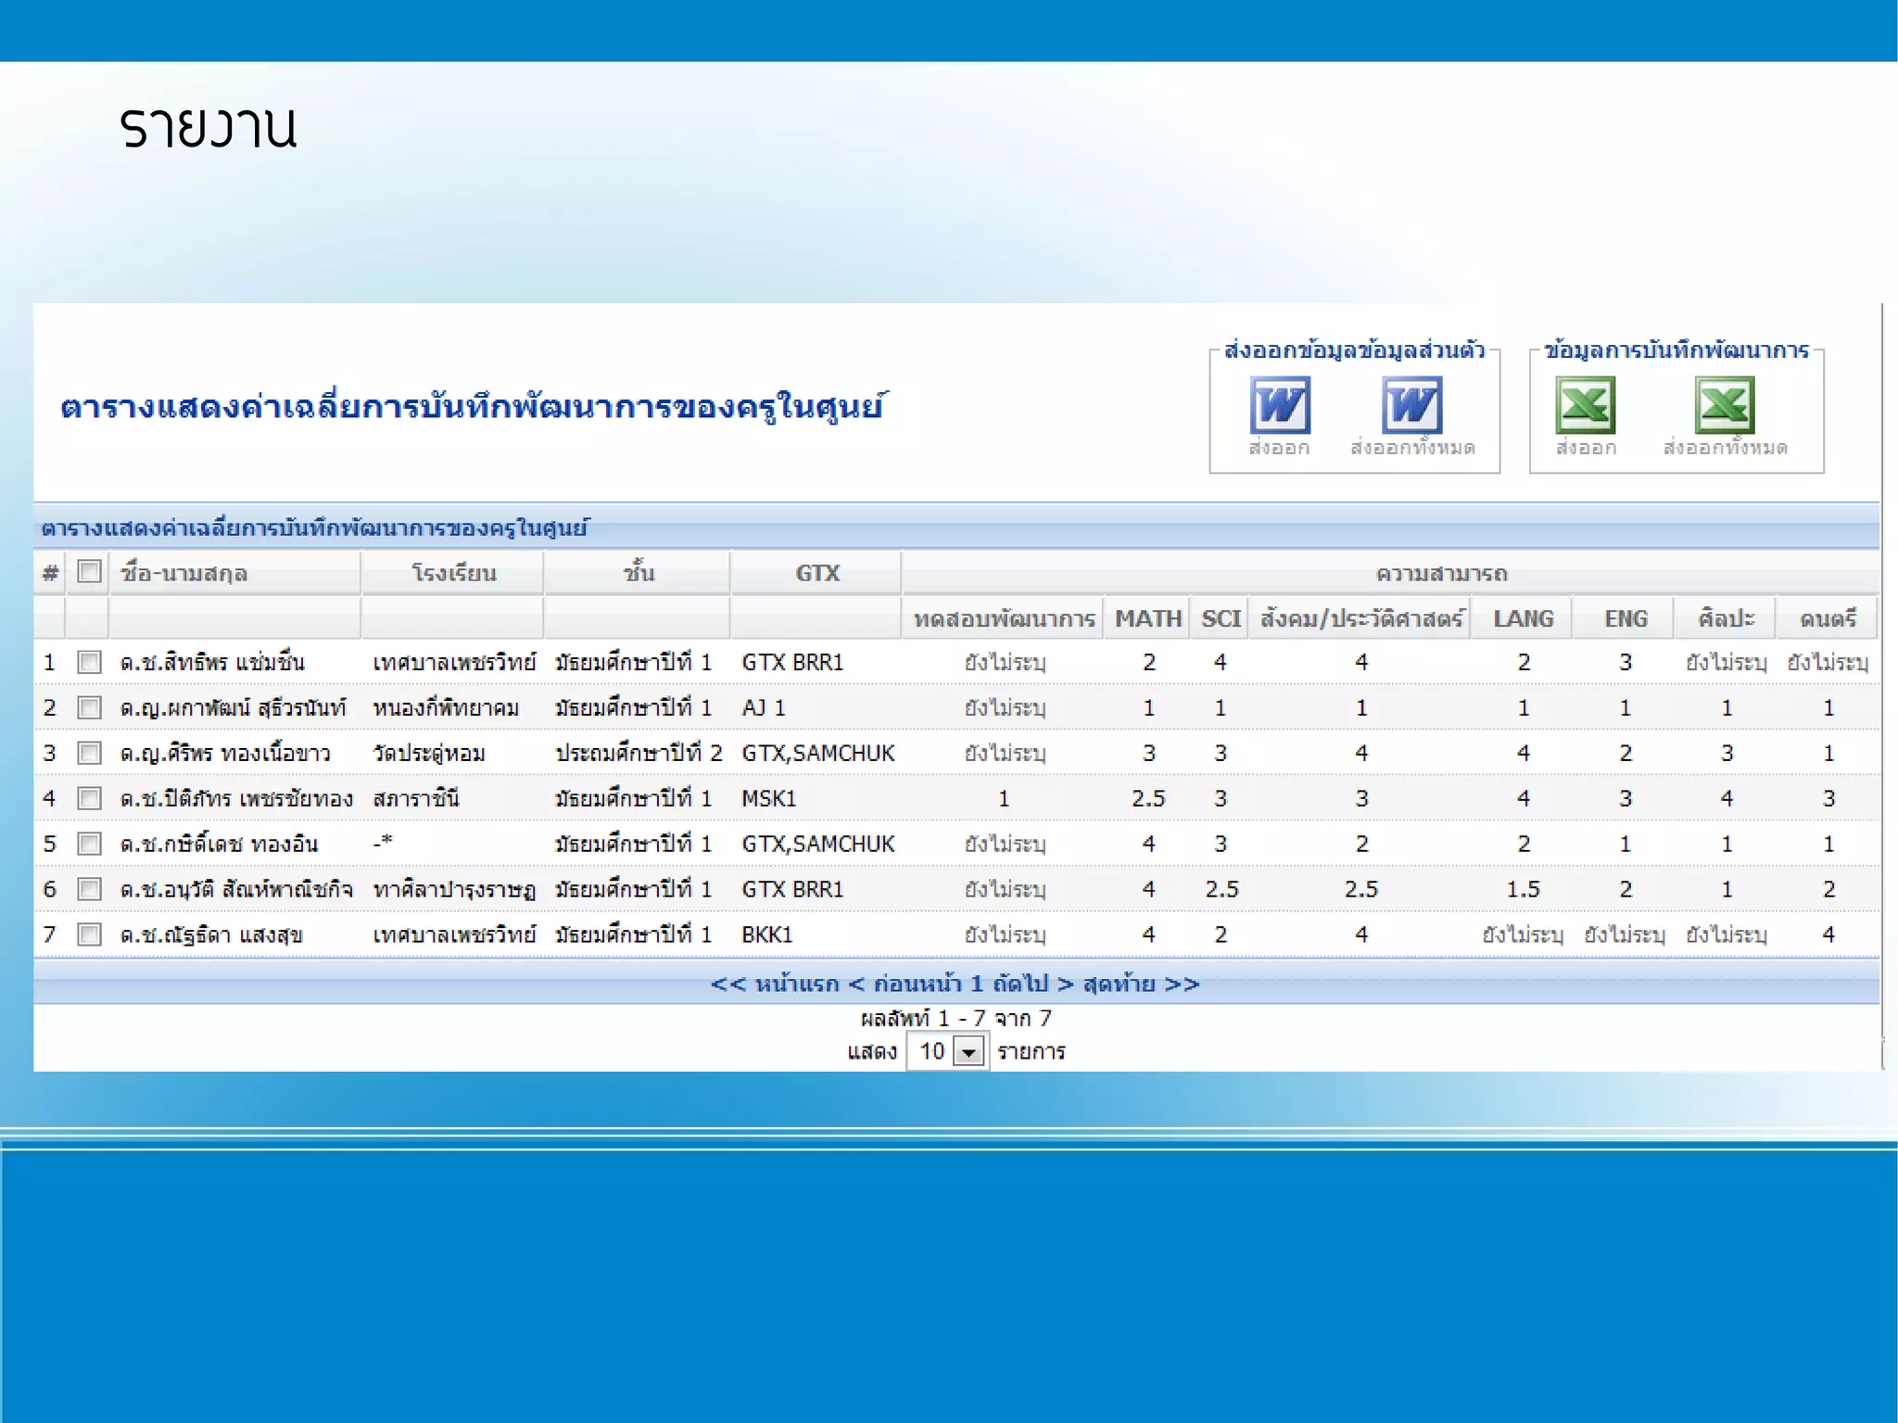Open the rows-per-page dropdown showing 10
The width and height of the screenshot is (1898, 1423).
(x=947, y=1051)
